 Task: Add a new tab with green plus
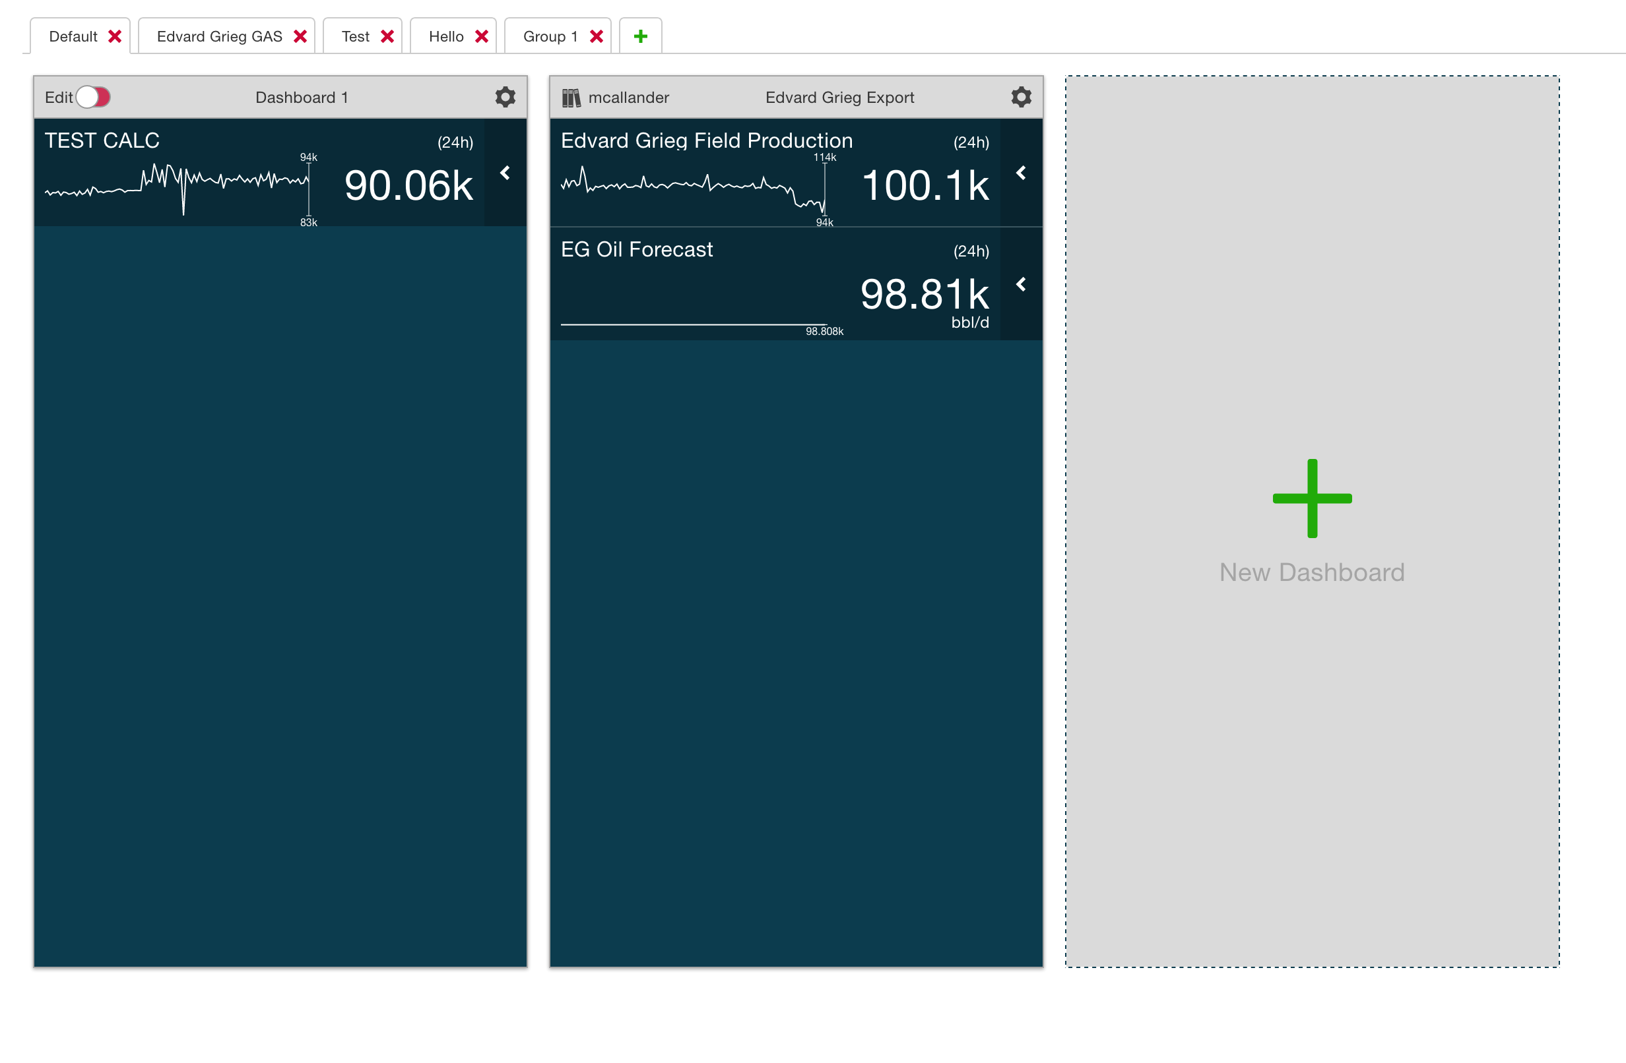(640, 36)
